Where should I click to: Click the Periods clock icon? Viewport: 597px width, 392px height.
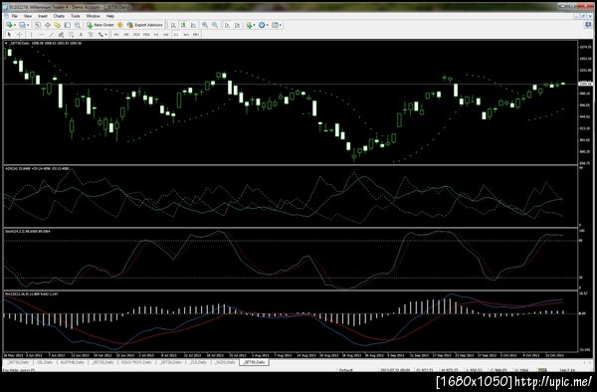point(262,25)
